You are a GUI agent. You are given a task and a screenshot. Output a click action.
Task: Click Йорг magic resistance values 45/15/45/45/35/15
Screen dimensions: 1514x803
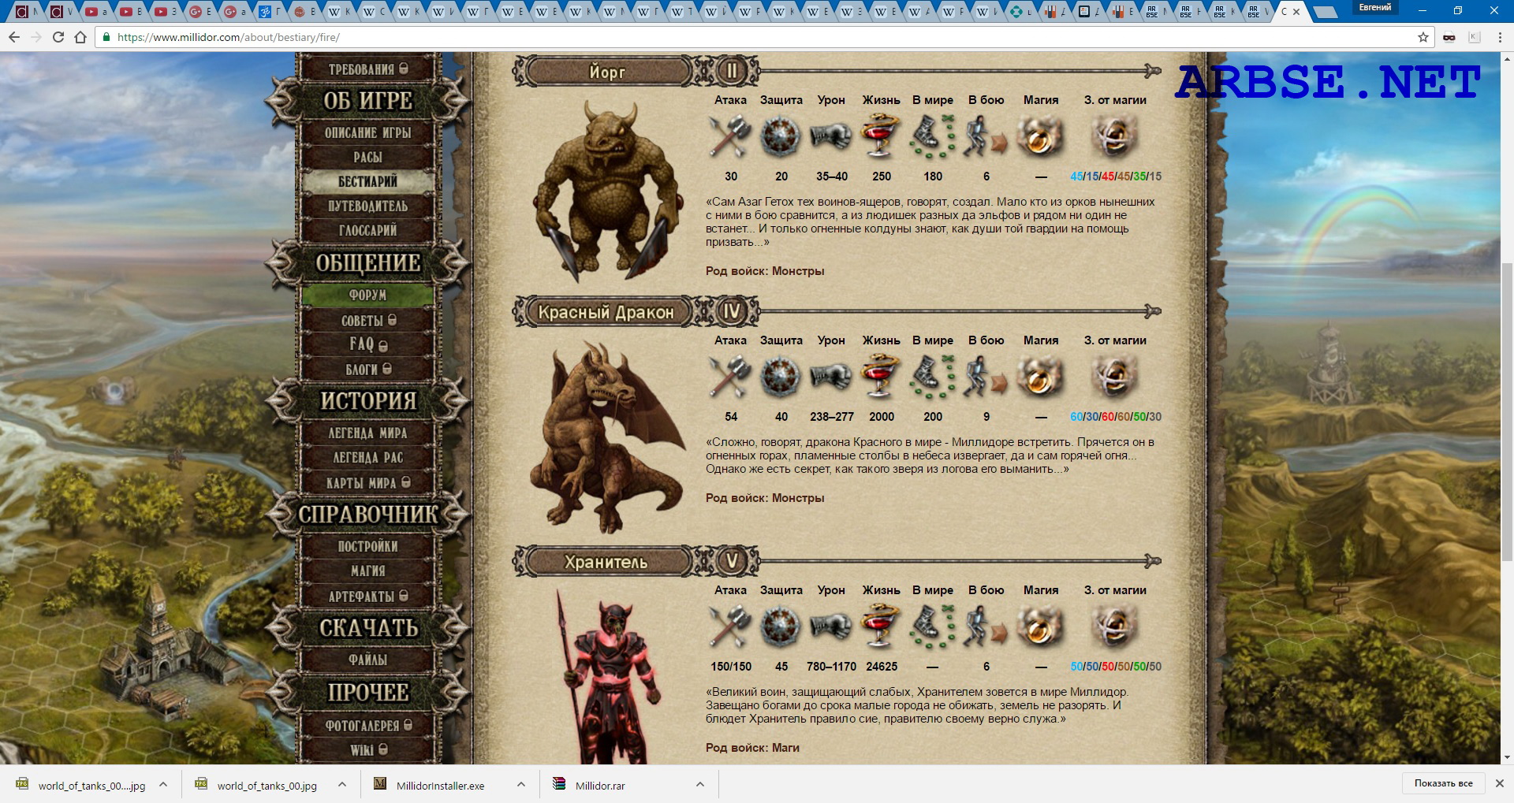[x=1116, y=177]
